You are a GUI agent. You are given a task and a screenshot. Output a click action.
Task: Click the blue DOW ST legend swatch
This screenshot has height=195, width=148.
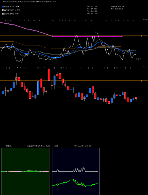(x=3, y=6)
